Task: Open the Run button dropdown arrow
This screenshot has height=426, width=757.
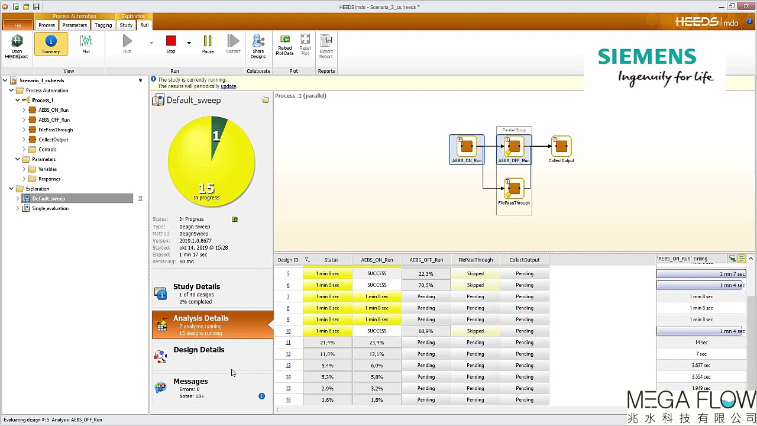Action: (151, 43)
